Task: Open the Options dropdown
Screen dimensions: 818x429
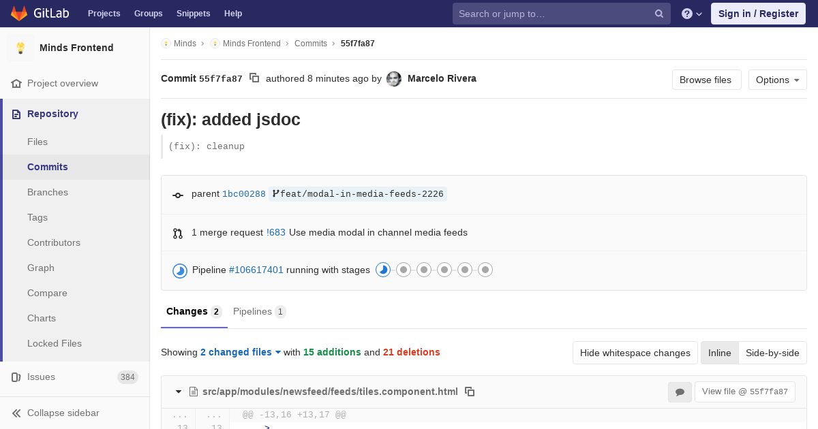Action: (777, 80)
